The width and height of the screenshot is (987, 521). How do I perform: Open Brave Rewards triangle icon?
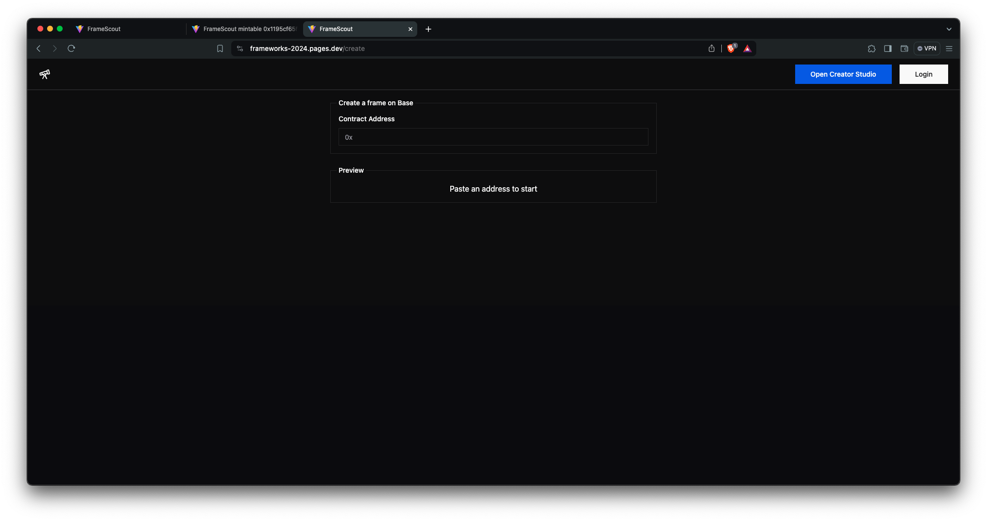[748, 49]
